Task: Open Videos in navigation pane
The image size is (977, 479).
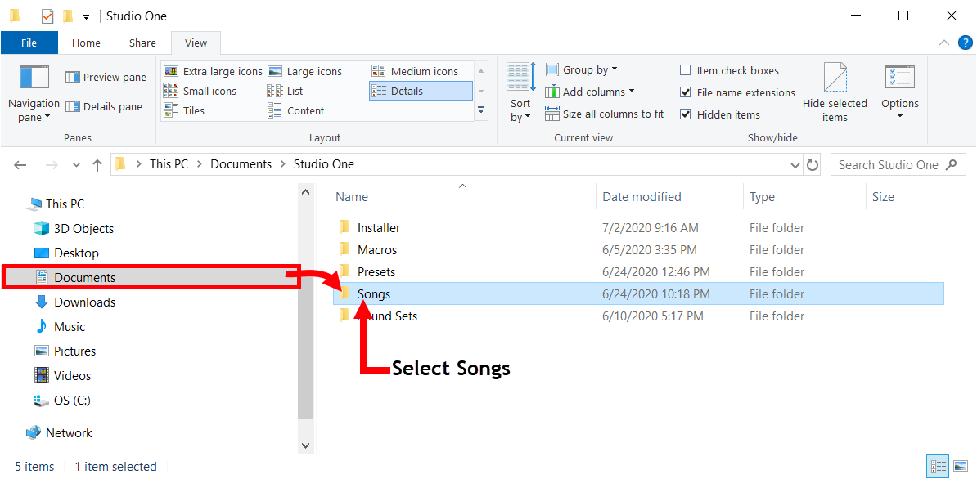Action: pyautogui.click(x=72, y=376)
